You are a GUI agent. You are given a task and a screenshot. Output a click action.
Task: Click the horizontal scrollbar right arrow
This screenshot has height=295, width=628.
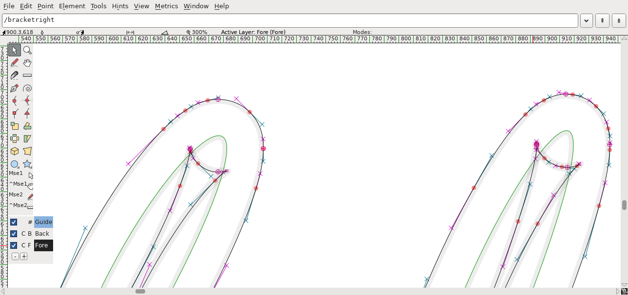(x=618, y=292)
